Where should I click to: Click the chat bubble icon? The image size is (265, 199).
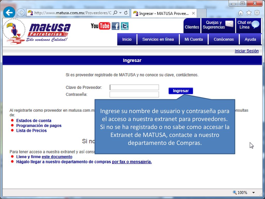click(255, 25)
